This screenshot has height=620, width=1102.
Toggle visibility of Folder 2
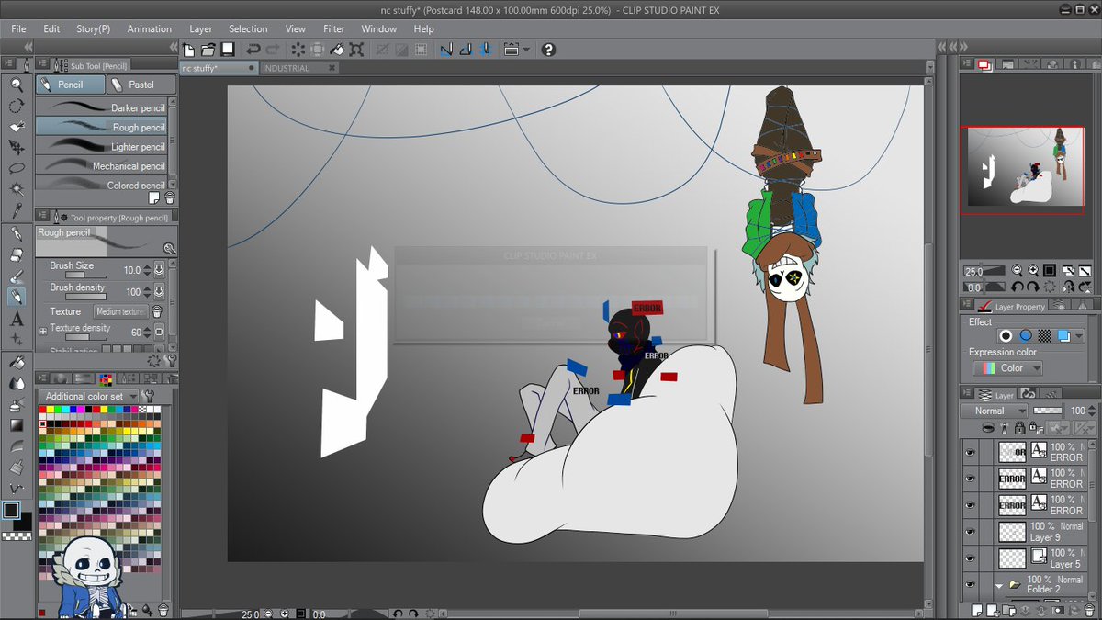pyautogui.click(x=970, y=584)
